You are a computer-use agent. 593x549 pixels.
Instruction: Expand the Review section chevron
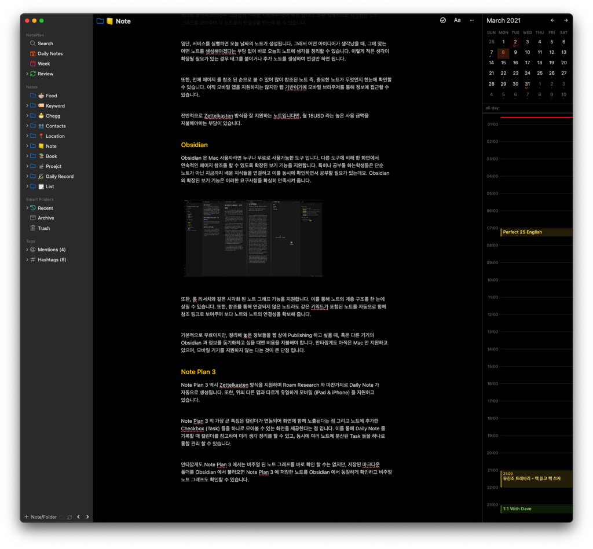click(27, 74)
